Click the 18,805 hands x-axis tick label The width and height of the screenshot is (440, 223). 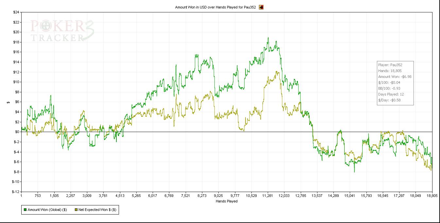[432, 196]
